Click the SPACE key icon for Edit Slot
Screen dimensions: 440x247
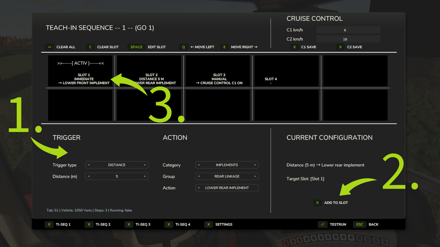point(136,47)
